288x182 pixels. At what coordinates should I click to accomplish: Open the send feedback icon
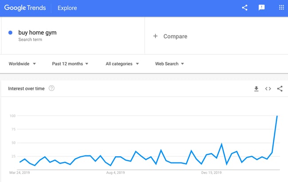click(x=261, y=8)
